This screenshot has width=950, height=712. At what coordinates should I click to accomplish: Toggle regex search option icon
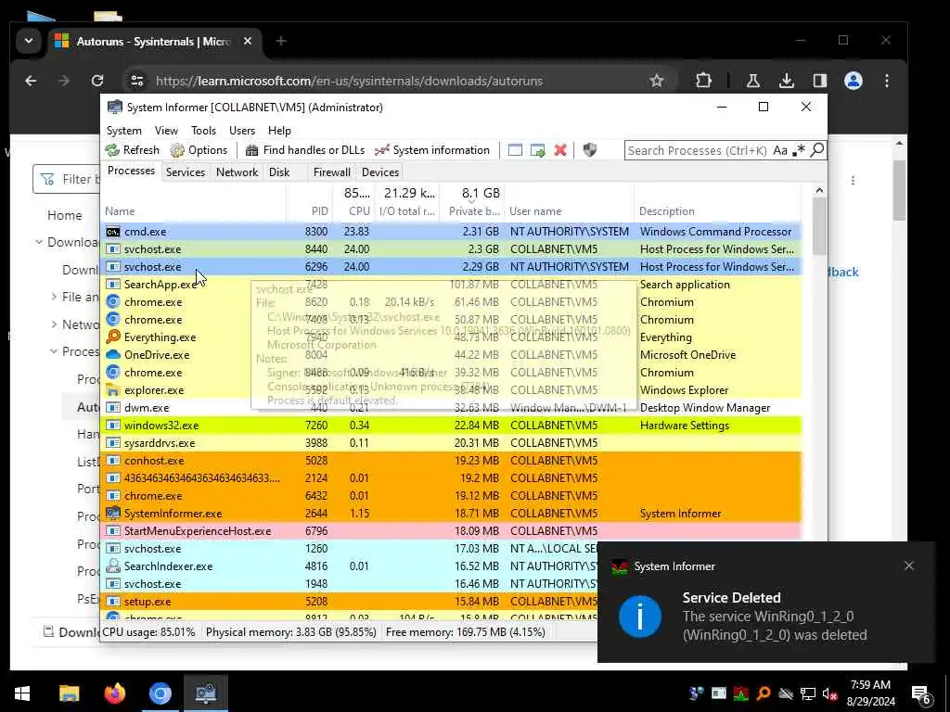pyautogui.click(x=799, y=150)
